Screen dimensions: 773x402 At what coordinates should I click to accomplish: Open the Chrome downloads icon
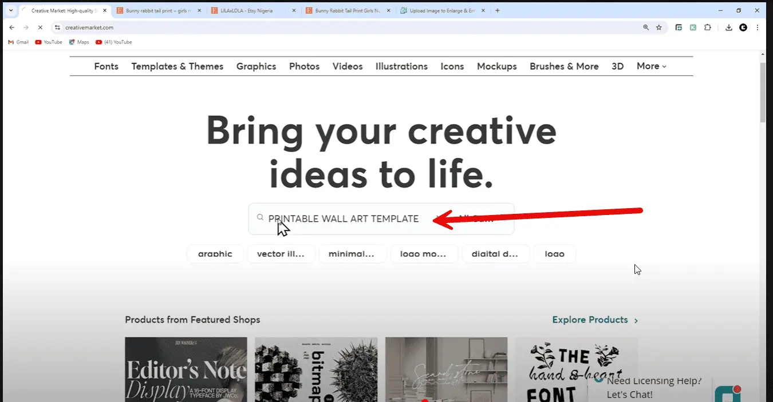pyautogui.click(x=728, y=27)
